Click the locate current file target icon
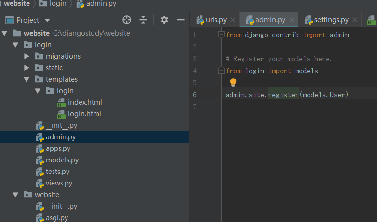Screen dimensions: 377x222 point(127,20)
